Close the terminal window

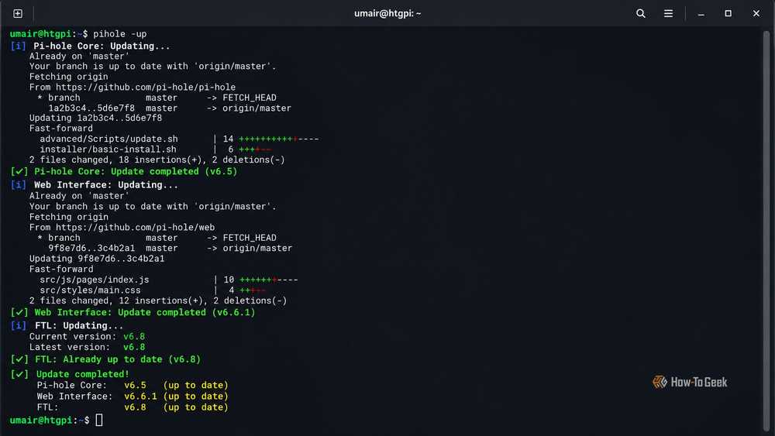(x=756, y=13)
